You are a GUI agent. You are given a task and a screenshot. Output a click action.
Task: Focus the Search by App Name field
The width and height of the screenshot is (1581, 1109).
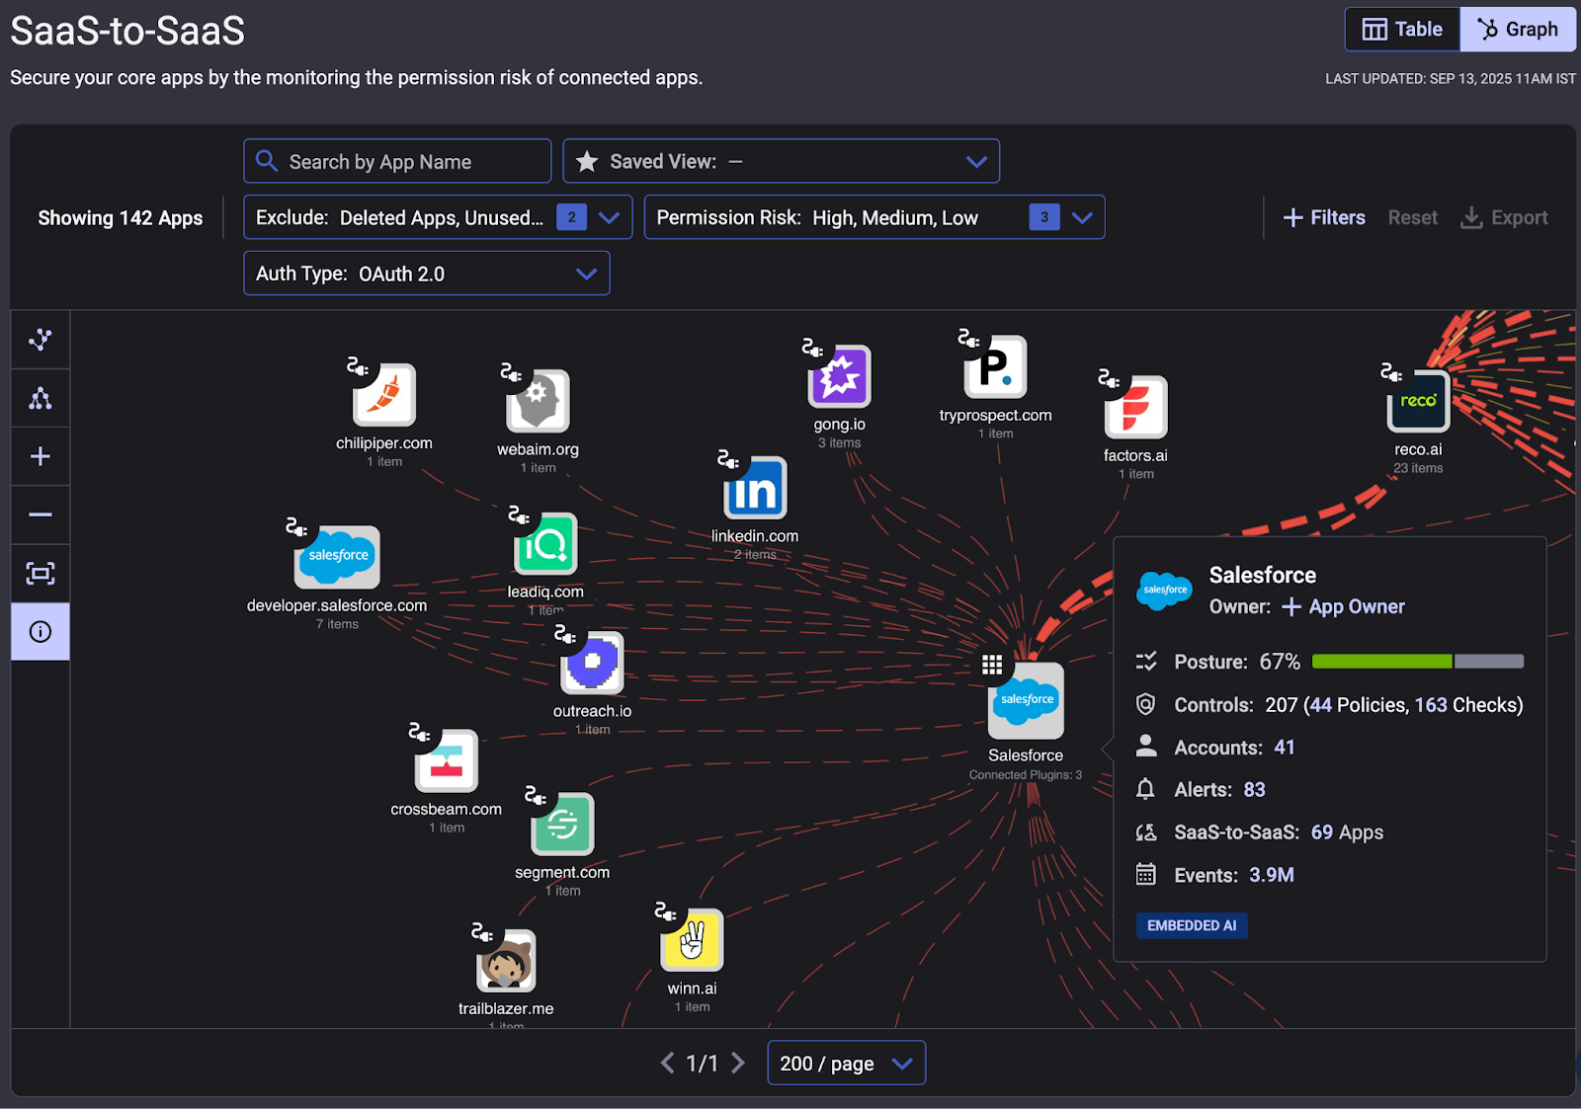pos(397,161)
